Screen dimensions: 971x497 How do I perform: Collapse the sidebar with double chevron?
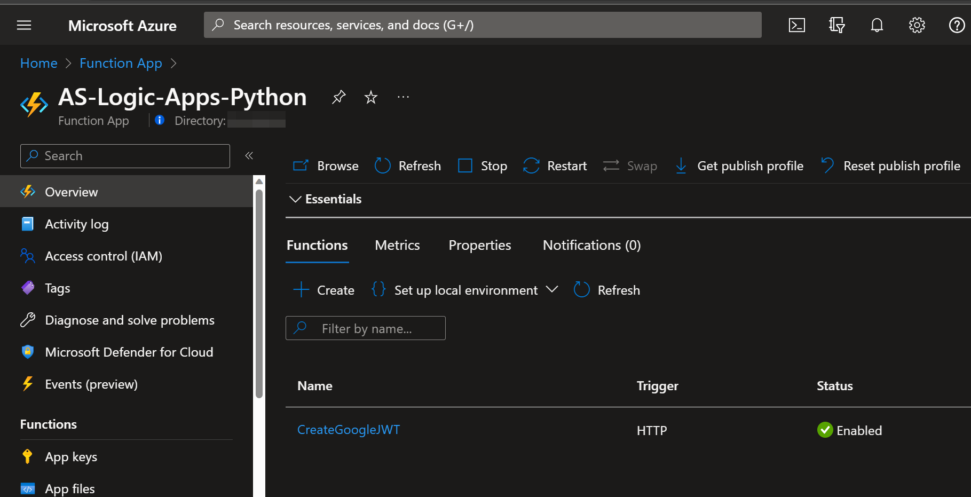249,156
